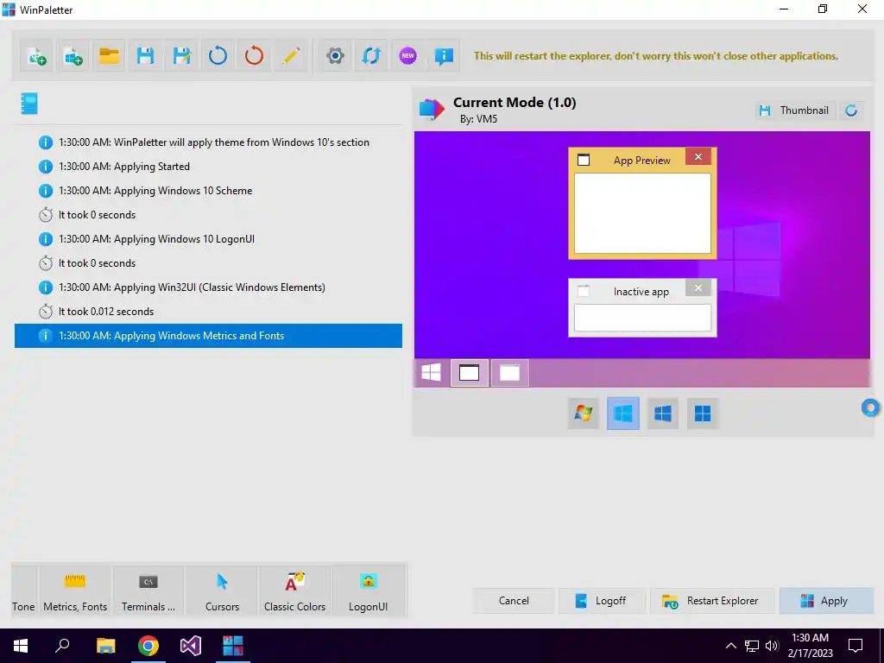Switch to the Metrics, Fonts tab
Image resolution: width=884 pixels, height=663 pixels.
click(75, 590)
